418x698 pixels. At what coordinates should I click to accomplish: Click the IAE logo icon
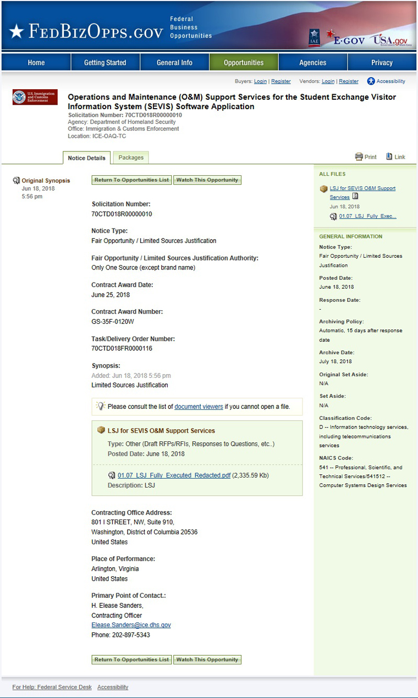tap(314, 37)
